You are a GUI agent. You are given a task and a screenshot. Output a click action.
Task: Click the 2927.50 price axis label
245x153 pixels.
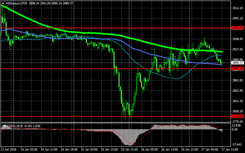point(237,49)
